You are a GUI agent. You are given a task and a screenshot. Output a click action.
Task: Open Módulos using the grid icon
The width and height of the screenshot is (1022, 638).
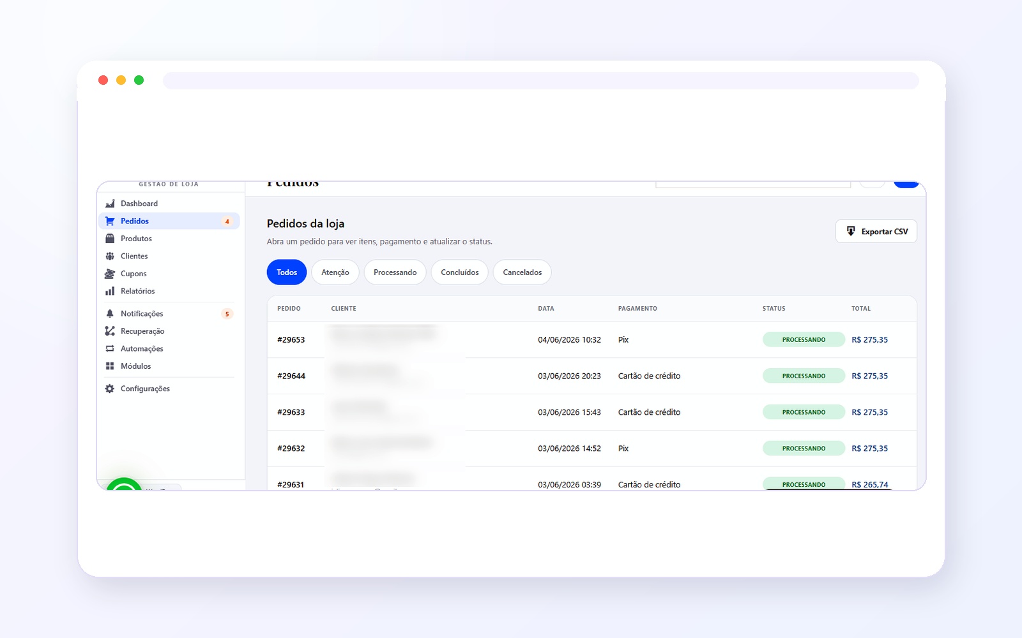pyautogui.click(x=110, y=366)
